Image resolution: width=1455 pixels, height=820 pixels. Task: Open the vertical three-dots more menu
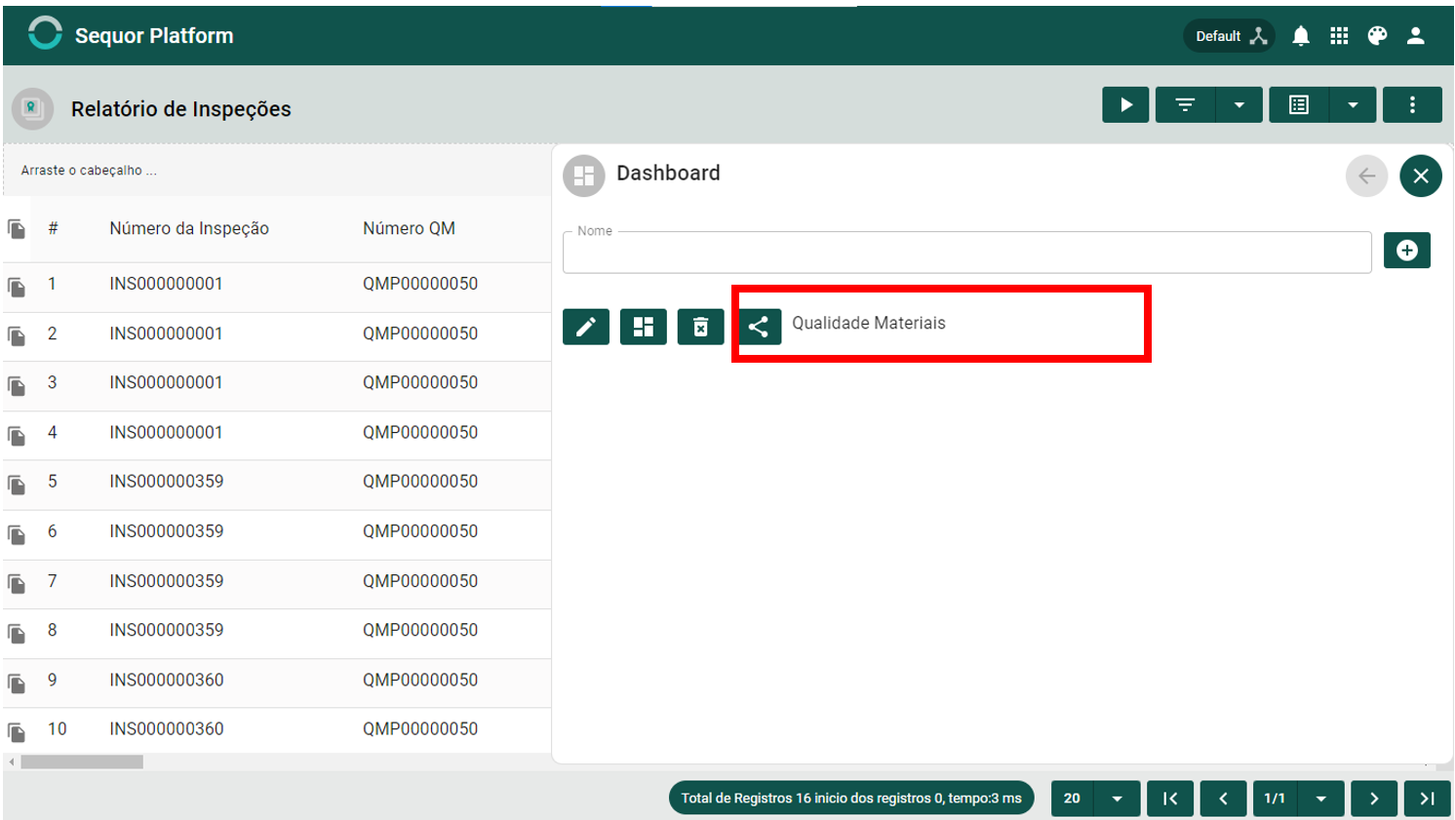1412,105
